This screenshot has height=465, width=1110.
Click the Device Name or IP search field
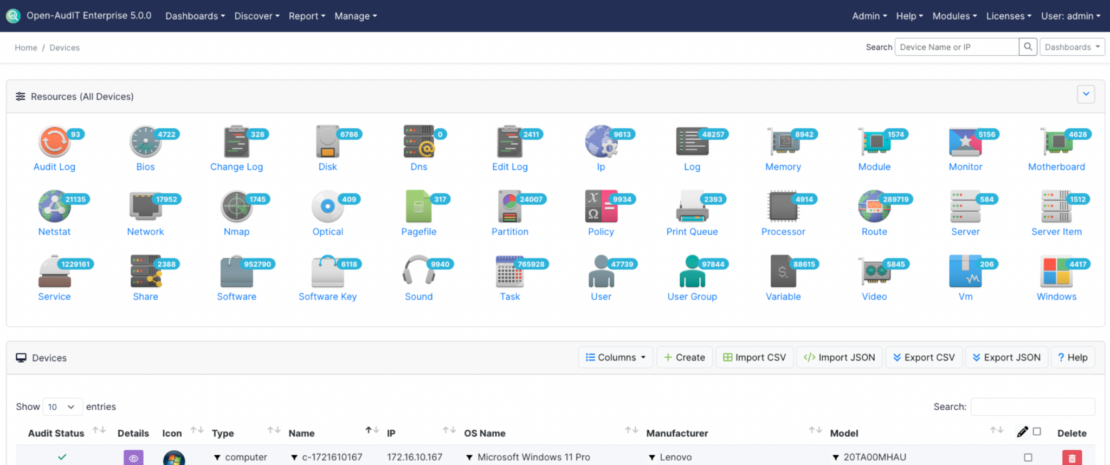coord(957,47)
